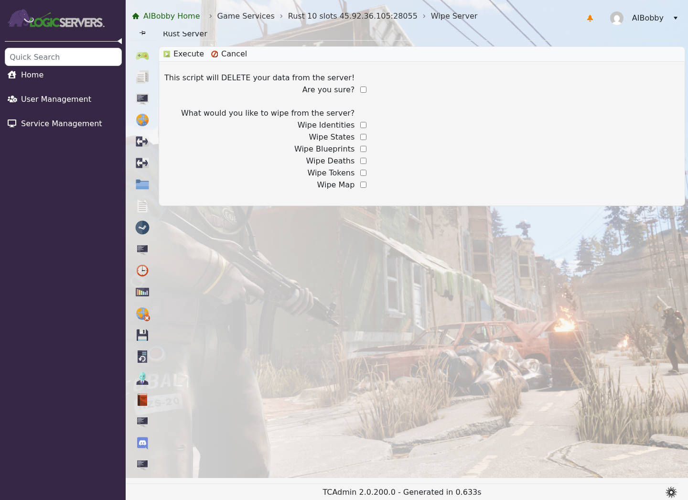This screenshot has width=688, height=500.
Task: Open console monitor icon below Steam icon
Action: coord(142,249)
